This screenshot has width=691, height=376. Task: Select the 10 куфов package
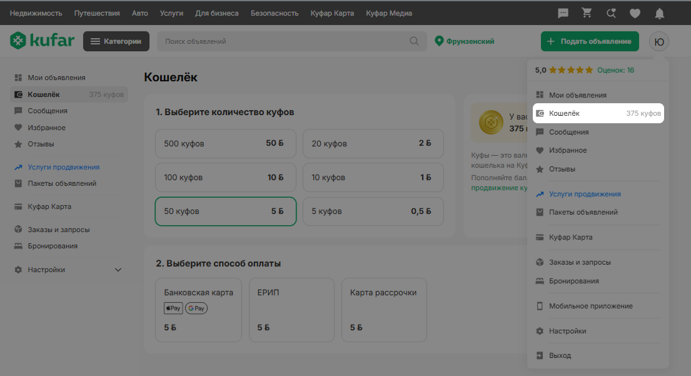[373, 177]
